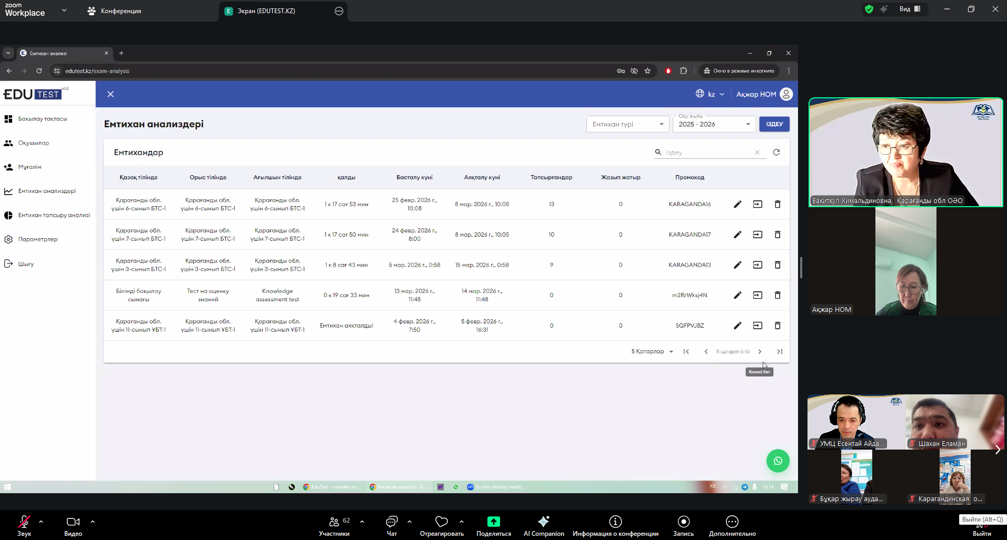Delete the KARAGANDA17 exam row
The height and width of the screenshot is (540, 1007).
tap(777, 235)
